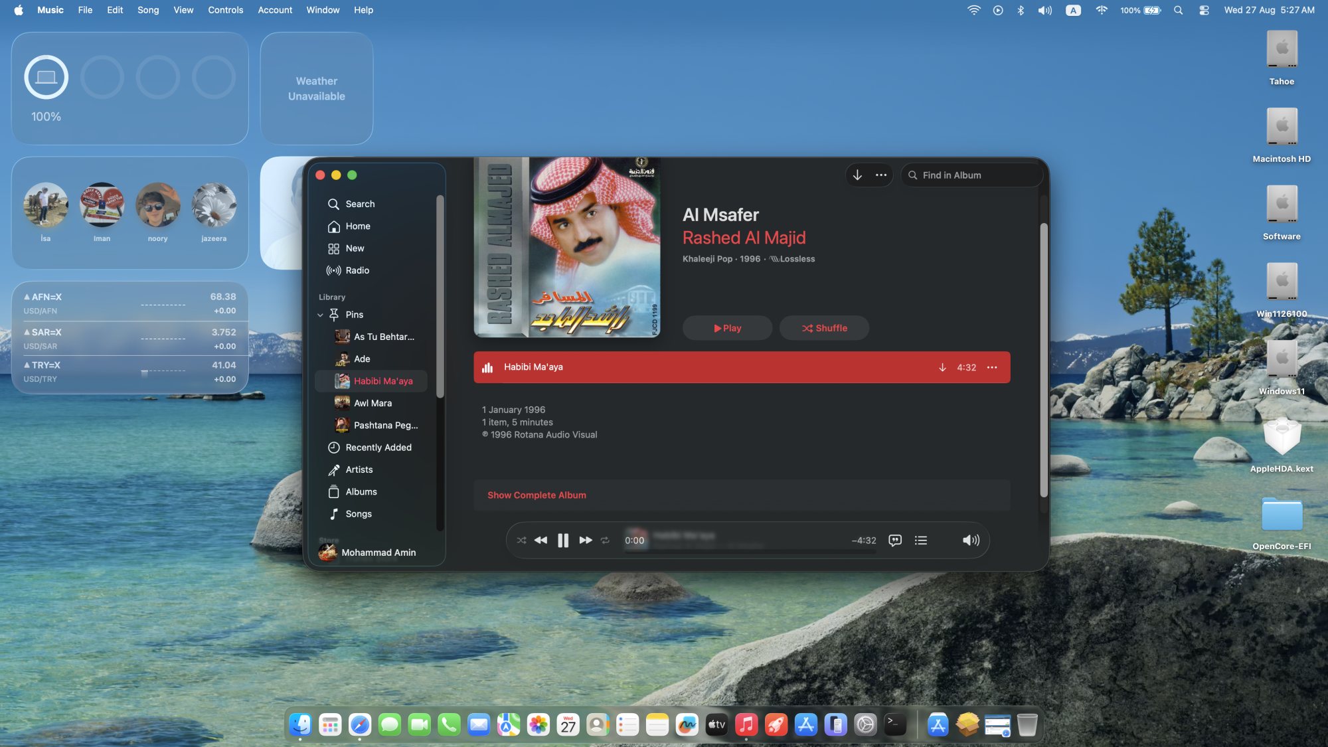Click the previous track rewind icon
Image resolution: width=1328 pixels, height=747 pixels.
coord(540,540)
